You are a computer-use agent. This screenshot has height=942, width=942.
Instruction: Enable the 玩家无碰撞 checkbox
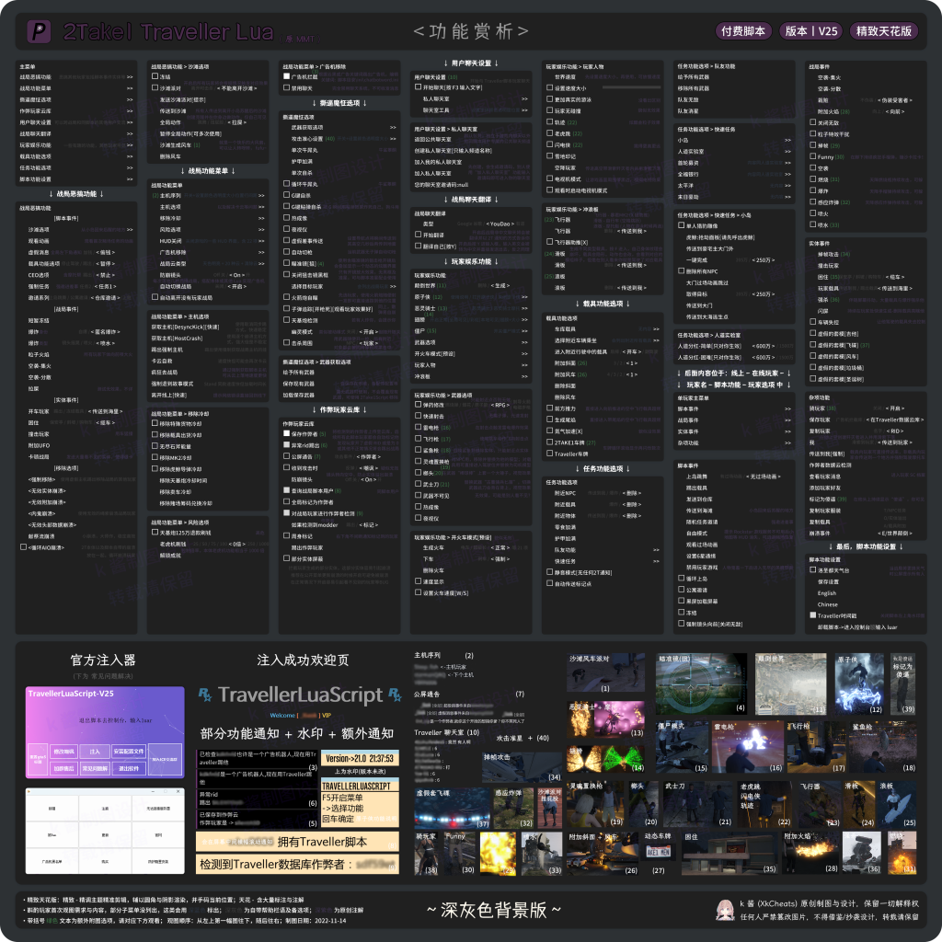[550, 110]
